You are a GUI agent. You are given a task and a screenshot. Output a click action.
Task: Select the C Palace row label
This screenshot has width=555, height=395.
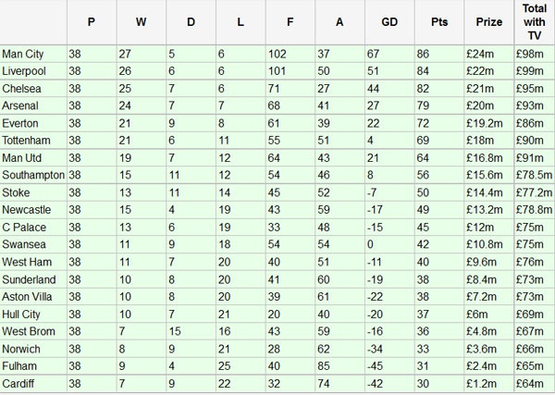pos(22,227)
